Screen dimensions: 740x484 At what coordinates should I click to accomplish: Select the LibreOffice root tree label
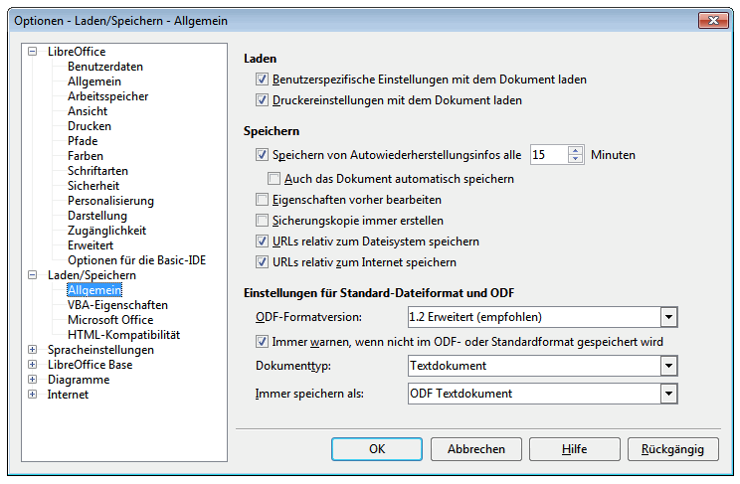pos(77,52)
